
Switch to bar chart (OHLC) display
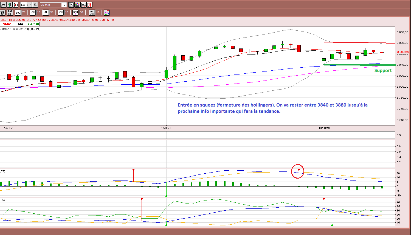[x=9, y=5]
